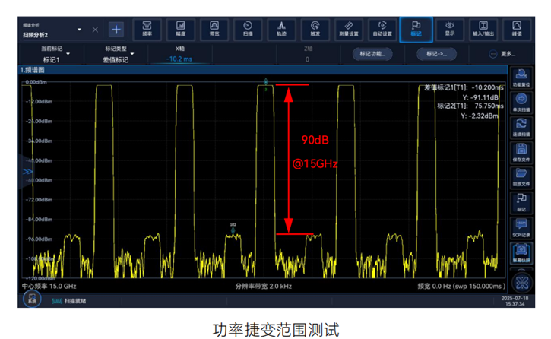This screenshot has height=339, width=551.
Task: Select the 标记 tab in top toolbar
Action: [x=416, y=29]
